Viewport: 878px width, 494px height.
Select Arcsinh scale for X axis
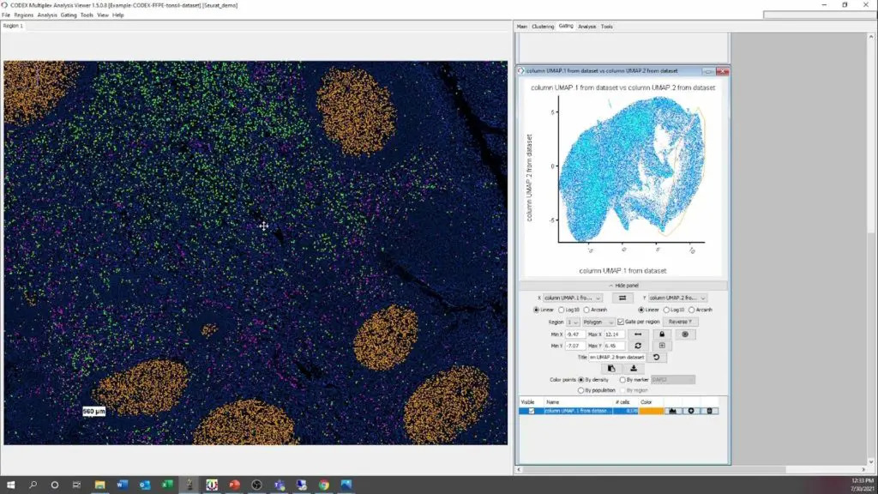pyautogui.click(x=586, y=310)
